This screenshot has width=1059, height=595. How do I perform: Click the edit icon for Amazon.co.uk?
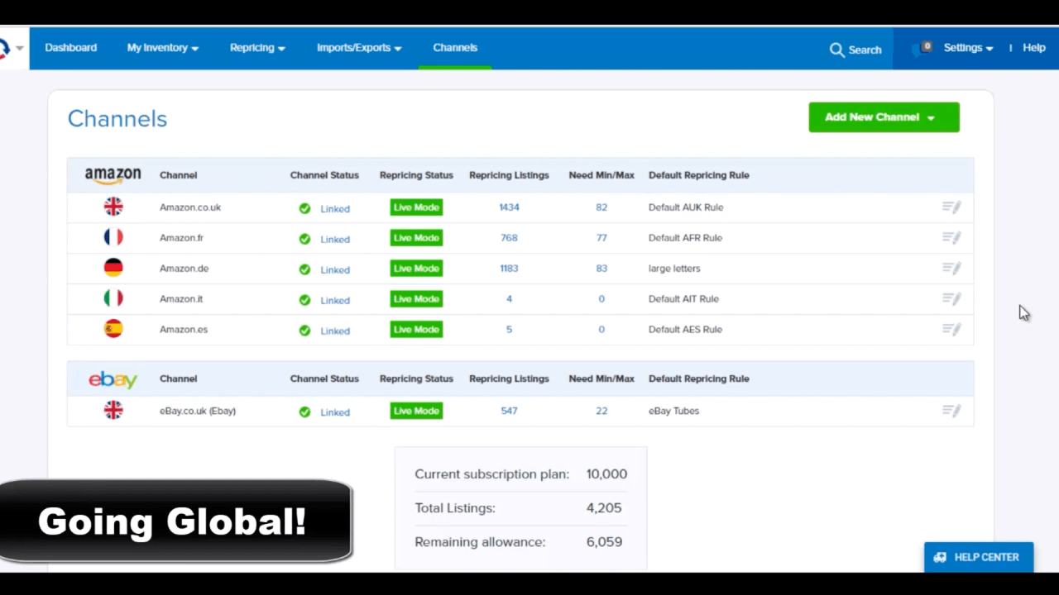(x=951, y=207)
